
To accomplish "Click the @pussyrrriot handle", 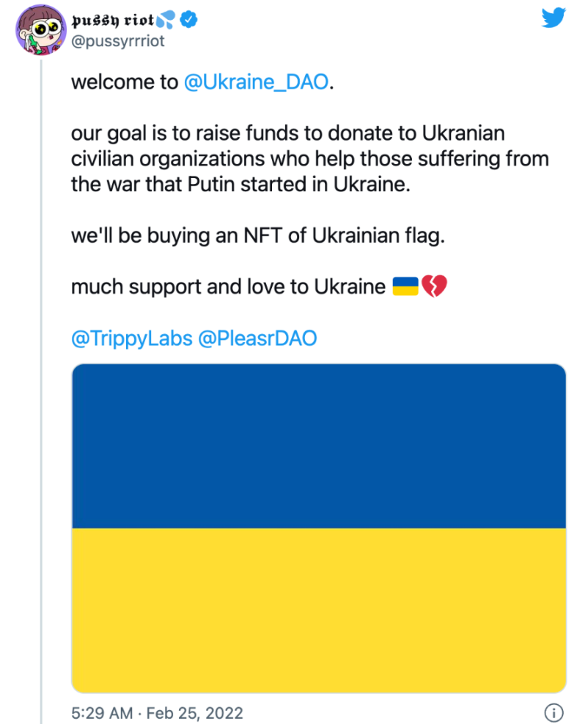I will pos(118,41).
